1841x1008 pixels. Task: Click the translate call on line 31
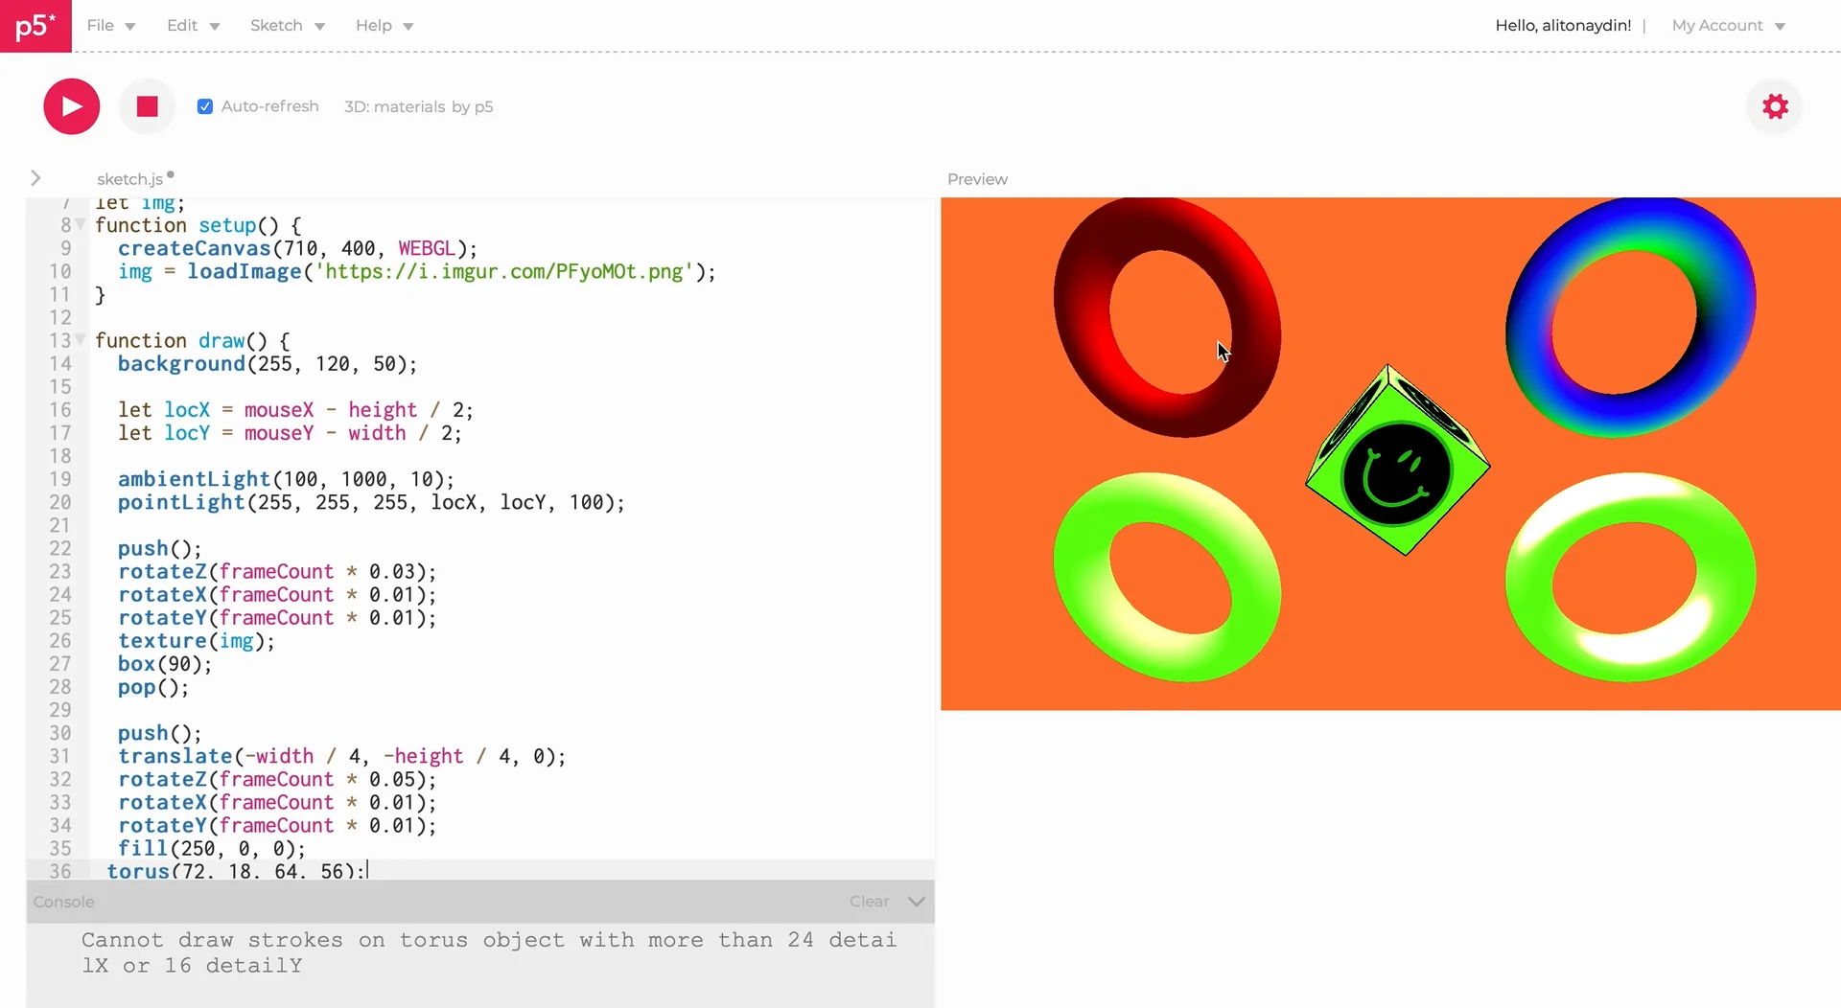click(342, 756)
